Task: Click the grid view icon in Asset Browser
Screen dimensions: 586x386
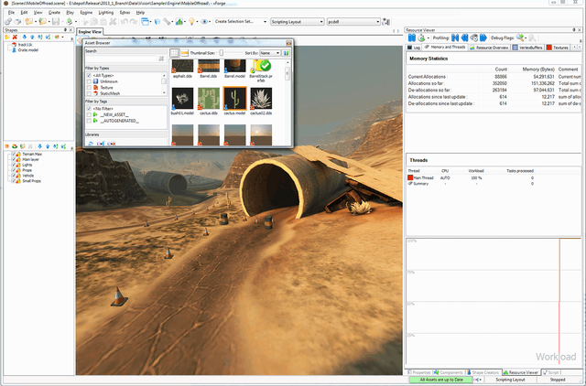Action: (175, 53)
